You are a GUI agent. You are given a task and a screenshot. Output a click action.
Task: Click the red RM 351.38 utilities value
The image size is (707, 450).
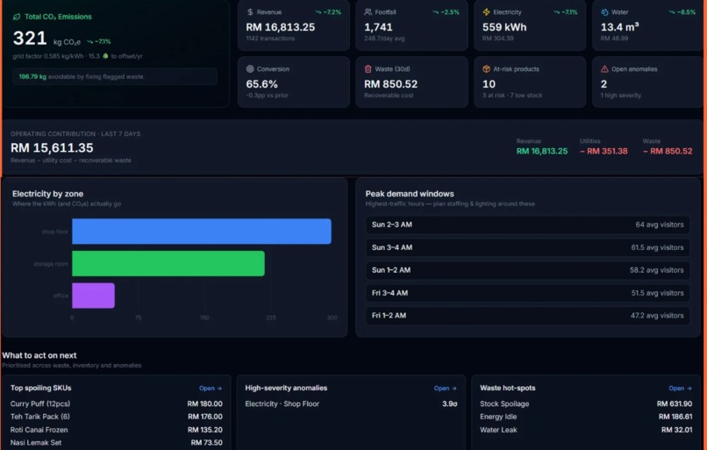tap(603, 151)
